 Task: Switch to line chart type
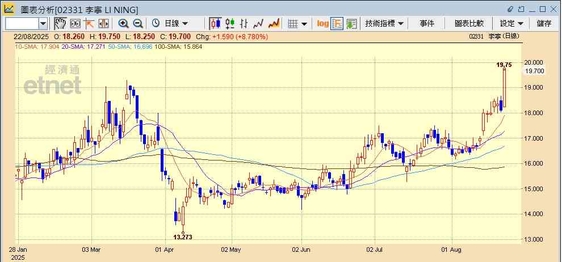[259, 24]
